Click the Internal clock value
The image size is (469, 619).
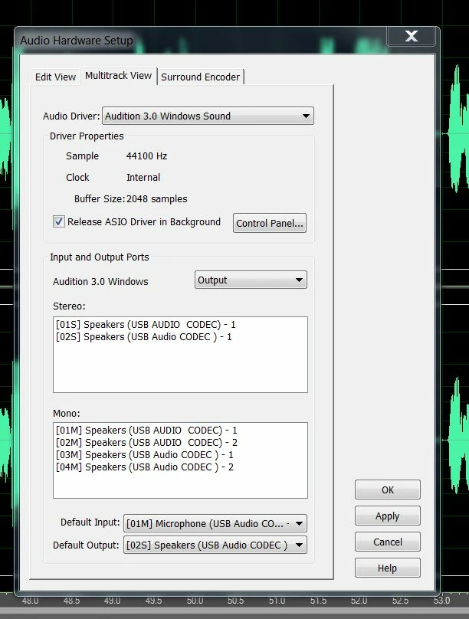[x=143, y=177]
